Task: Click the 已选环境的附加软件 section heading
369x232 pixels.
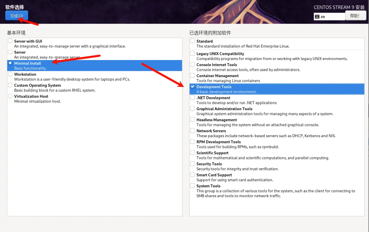Action: pos(210,33)
